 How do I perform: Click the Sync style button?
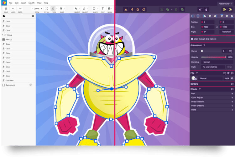click(229, 67)
